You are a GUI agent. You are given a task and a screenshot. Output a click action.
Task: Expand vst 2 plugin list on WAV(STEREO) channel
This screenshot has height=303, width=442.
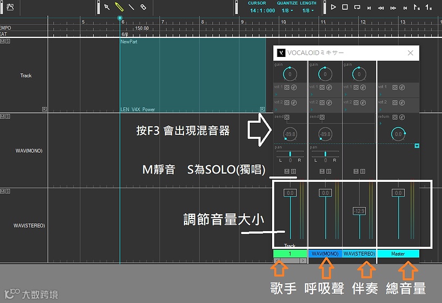tap(345, 109)
